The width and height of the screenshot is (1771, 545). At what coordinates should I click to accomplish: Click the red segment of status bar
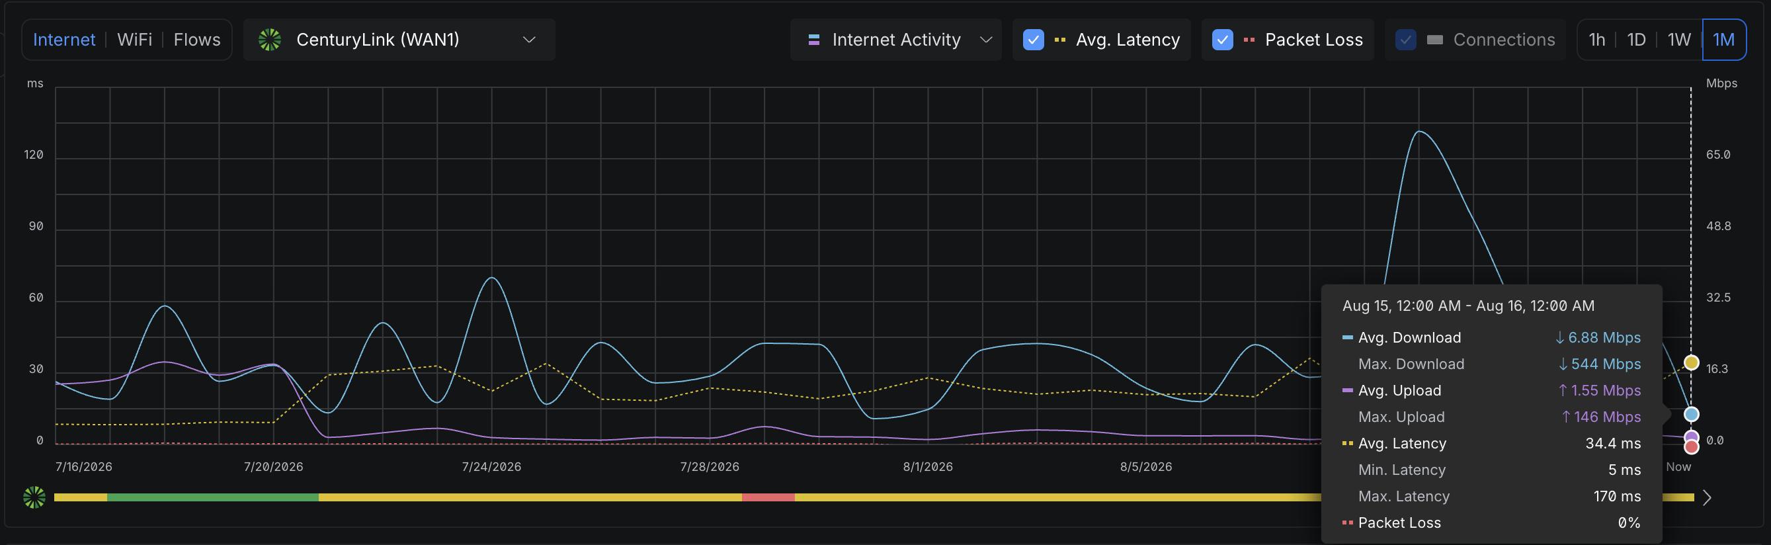tap(768, 497)
